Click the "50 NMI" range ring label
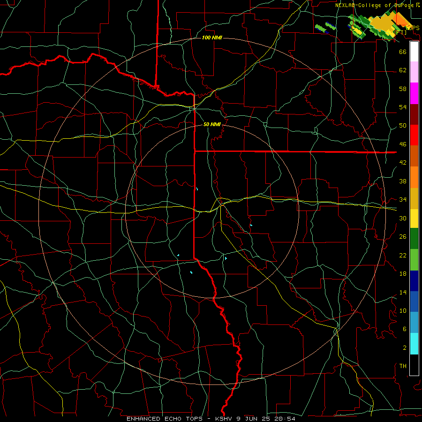Image resolution: width=422 pixels, height=422 pixels. point(212,124)
